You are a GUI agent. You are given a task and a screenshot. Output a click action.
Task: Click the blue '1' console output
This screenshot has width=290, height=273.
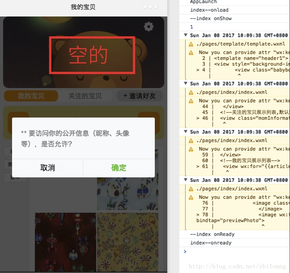click(x=192, y=27)
